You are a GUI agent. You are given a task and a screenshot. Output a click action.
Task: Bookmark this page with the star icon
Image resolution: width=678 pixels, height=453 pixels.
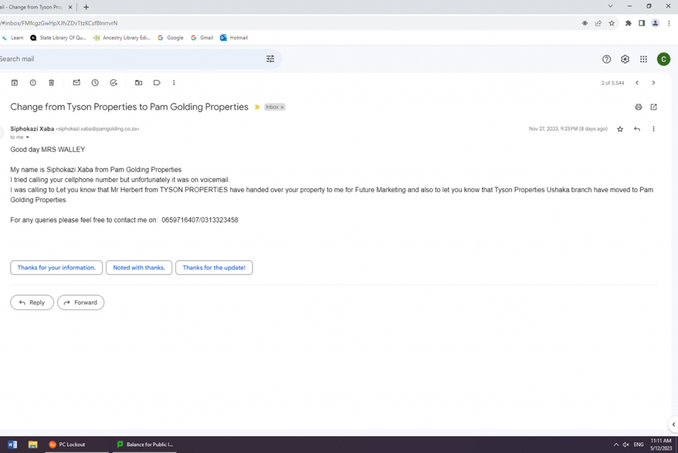611,23
